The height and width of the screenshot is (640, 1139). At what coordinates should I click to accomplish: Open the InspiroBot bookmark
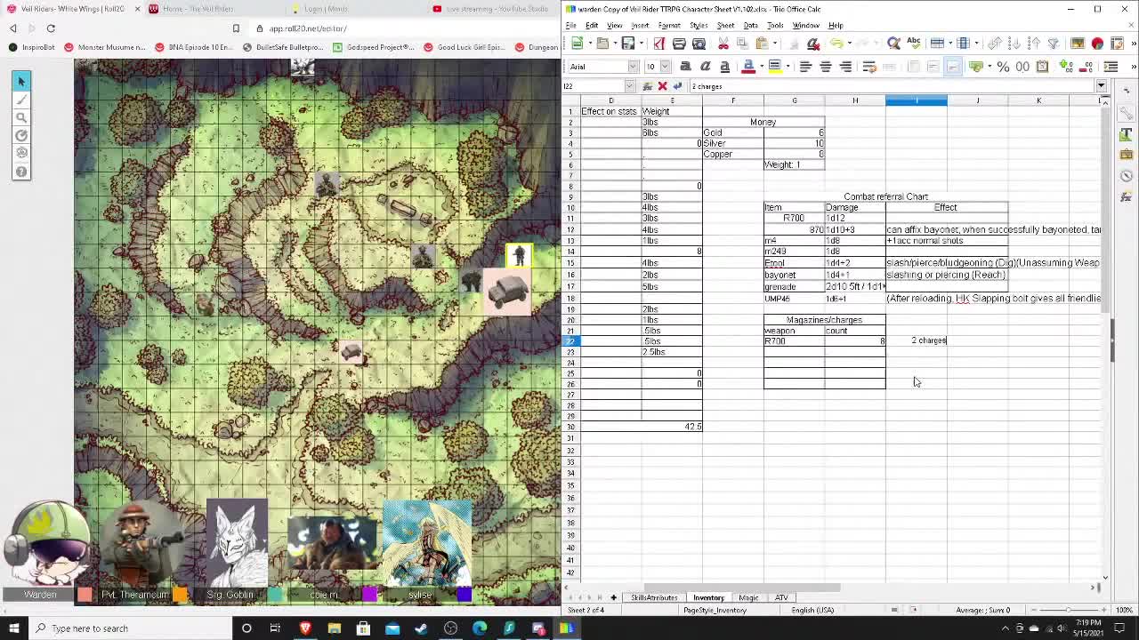pyautogui.click(x=30, y=47)
